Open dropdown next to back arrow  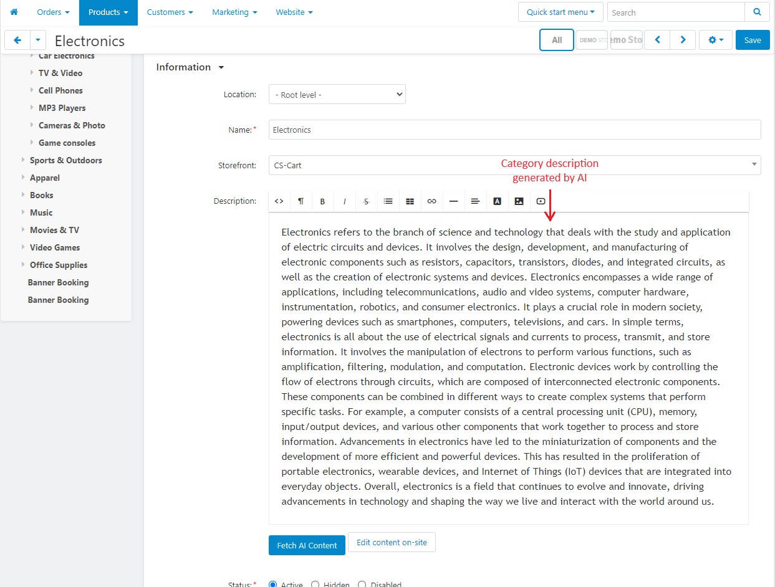click(x=38, y=41)
